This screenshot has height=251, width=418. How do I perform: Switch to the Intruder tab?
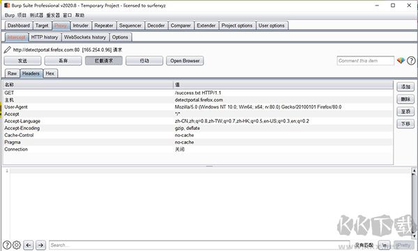81,26
